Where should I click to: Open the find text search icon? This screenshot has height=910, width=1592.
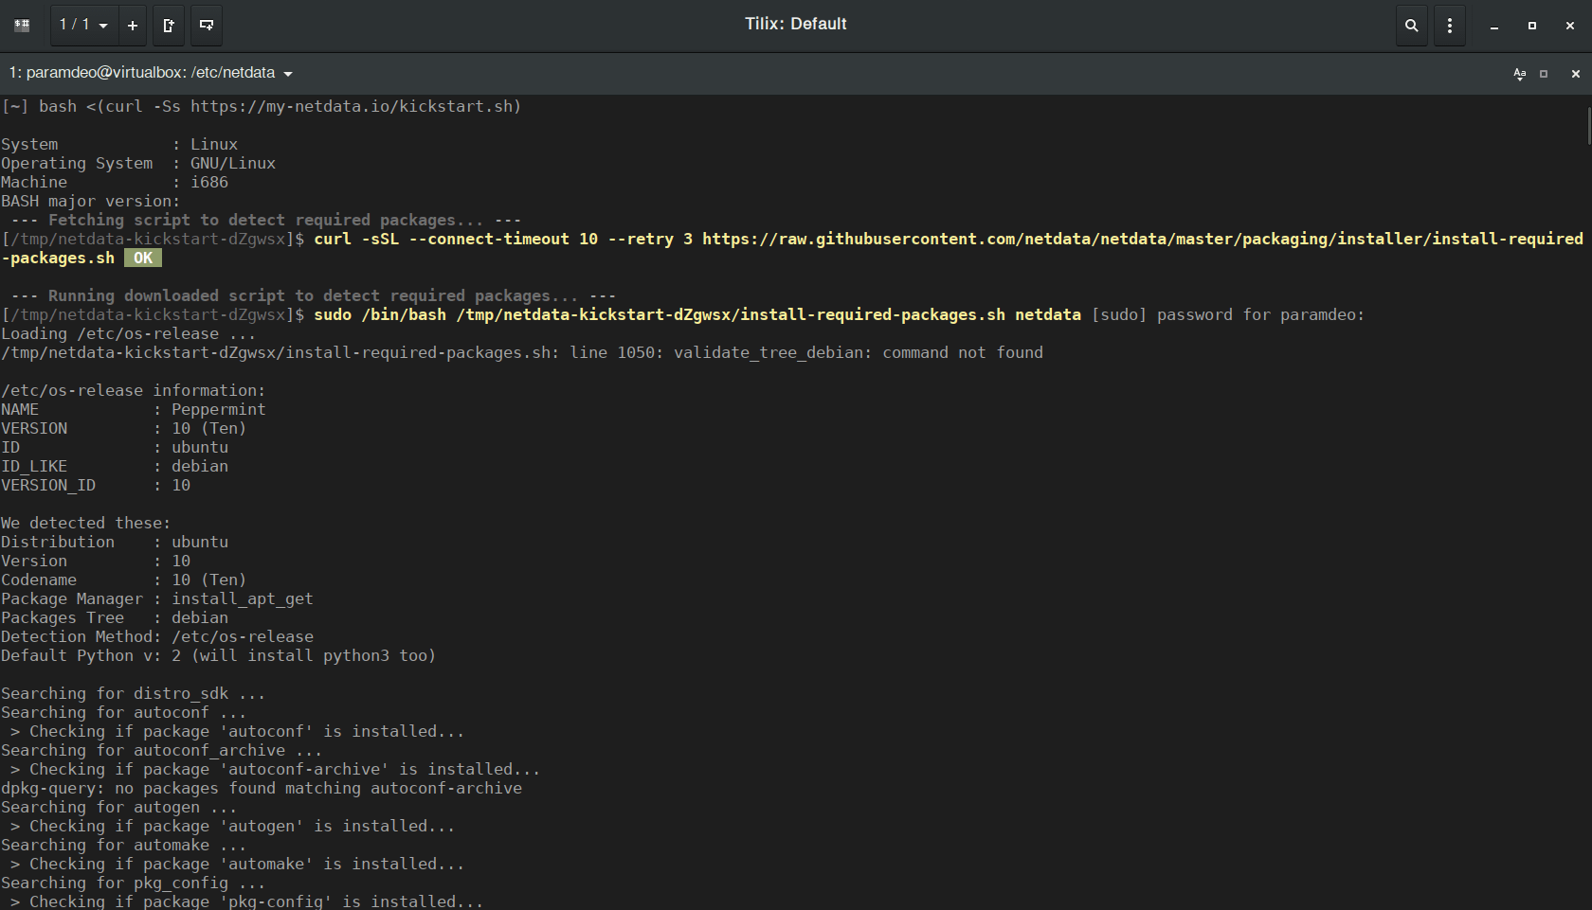point(1412,26)
